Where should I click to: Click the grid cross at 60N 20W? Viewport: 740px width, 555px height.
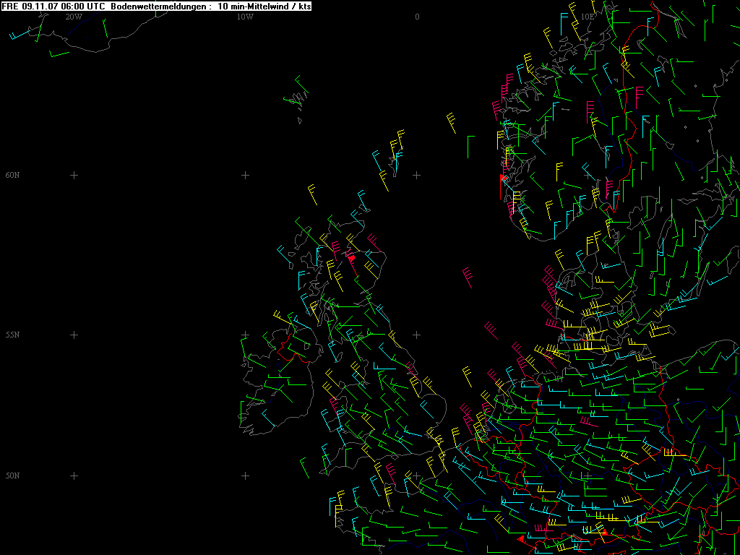74,175
